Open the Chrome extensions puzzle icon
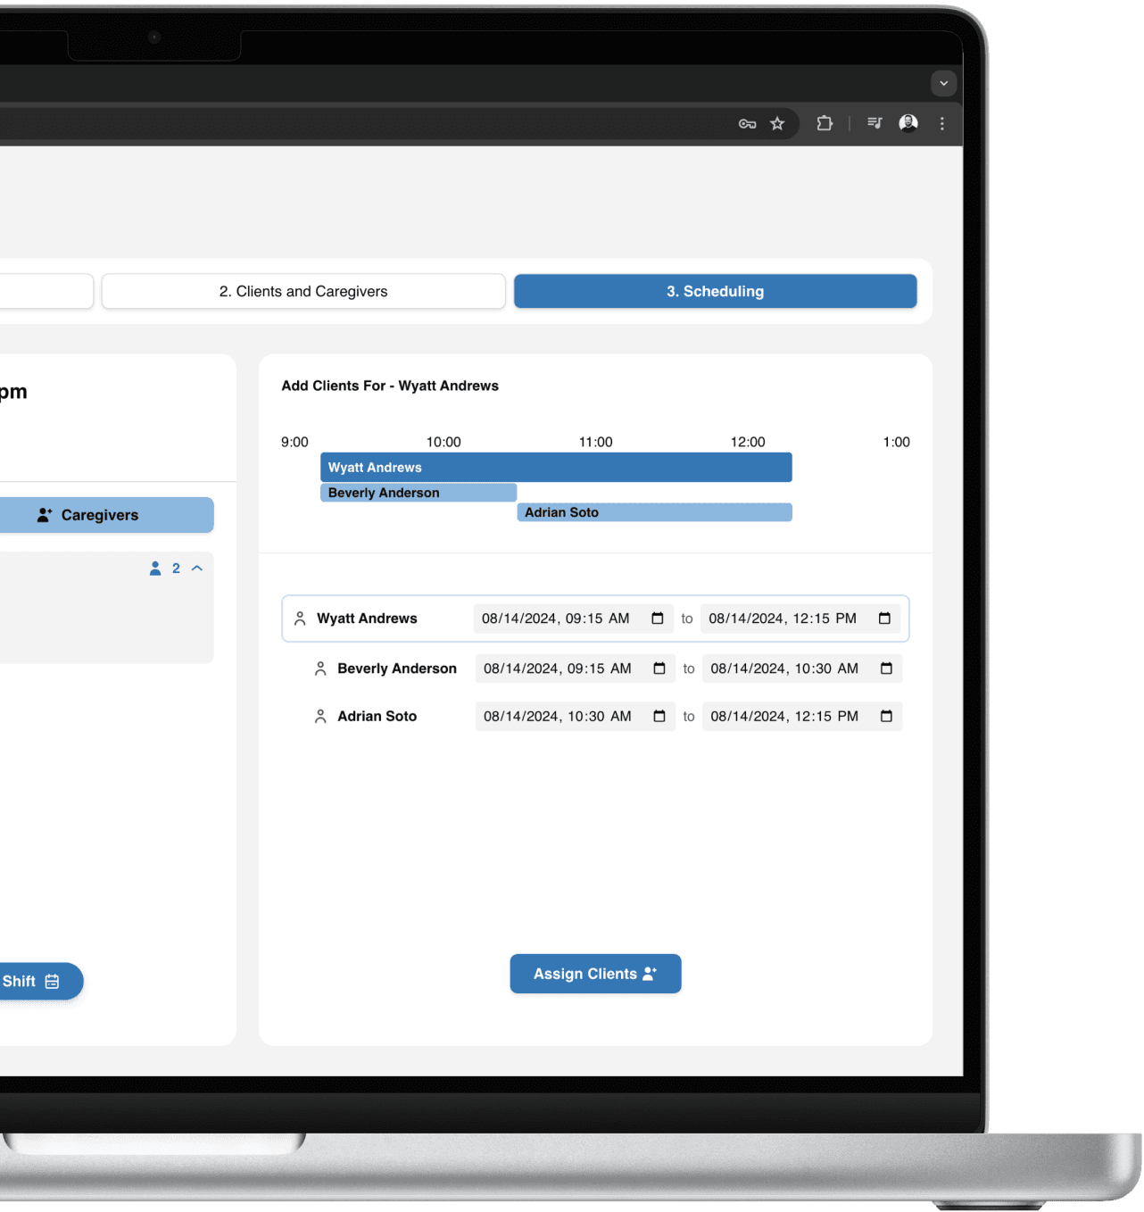This screenshot has height=1212, width=1144. point(824,123)
